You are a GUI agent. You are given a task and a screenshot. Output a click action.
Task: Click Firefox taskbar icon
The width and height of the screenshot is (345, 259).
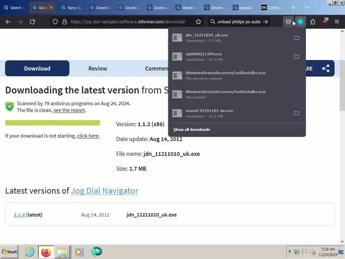click(46, 252)
